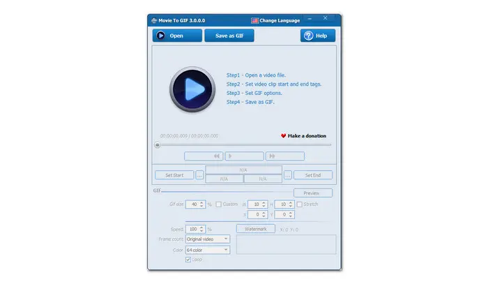Click the Open video button

pyautogui.click(x=177, y=36)
